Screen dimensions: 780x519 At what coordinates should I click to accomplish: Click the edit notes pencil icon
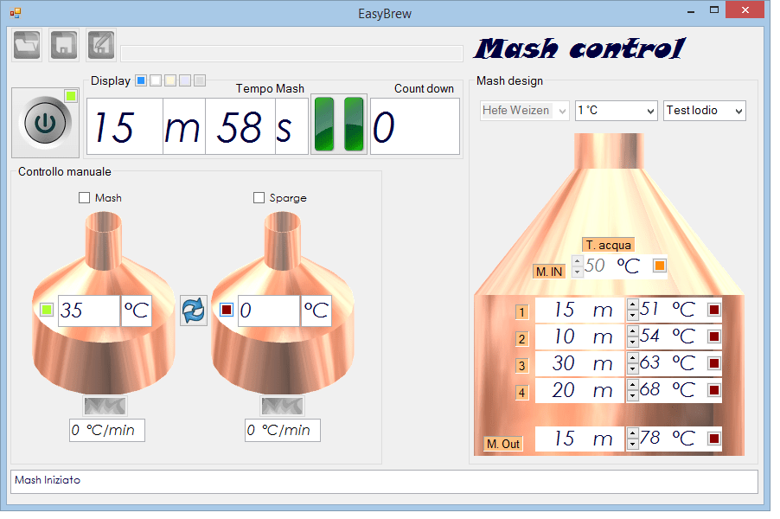click(101, 45)
